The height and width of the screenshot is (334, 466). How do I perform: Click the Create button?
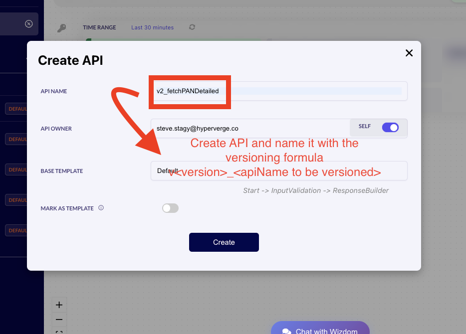(224, 242)
